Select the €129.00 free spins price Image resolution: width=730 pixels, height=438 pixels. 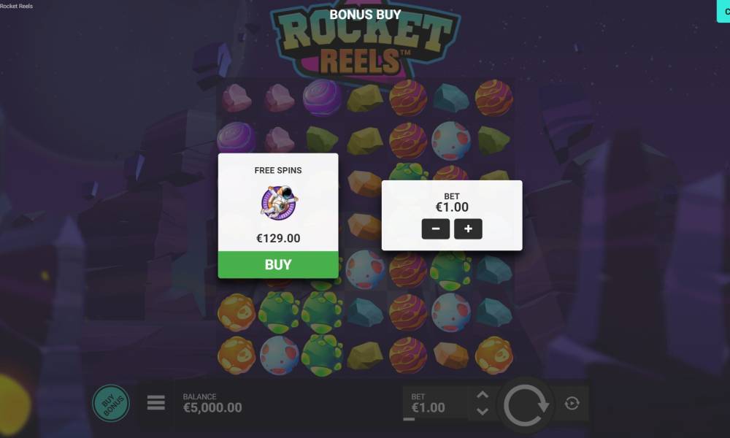278,238
